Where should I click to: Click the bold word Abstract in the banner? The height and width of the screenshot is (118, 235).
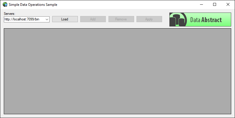click(x=211, y=20)
